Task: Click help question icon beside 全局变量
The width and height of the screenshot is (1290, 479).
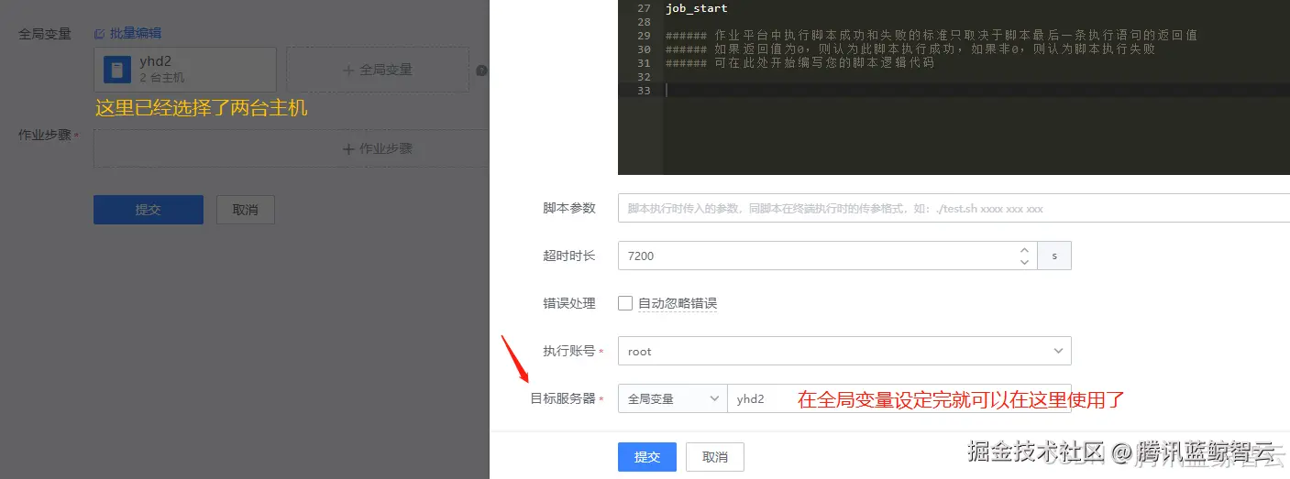Action: pos(481,71)
